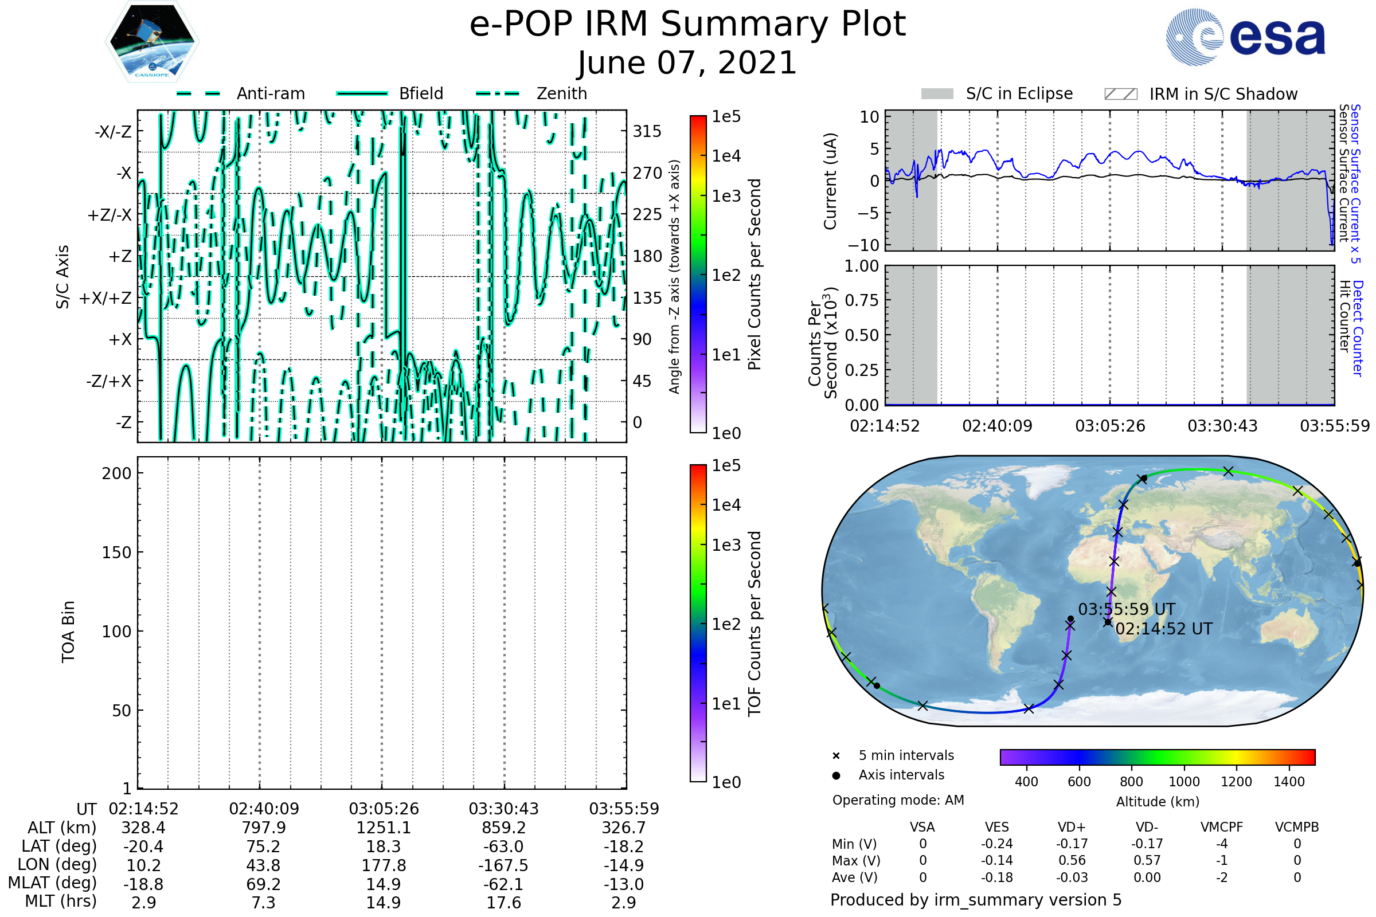The height and width of the screenshot is (917, 1376).
Task: Click the S/C in Eclipse gray legend patch
Action: pos(937,94)
